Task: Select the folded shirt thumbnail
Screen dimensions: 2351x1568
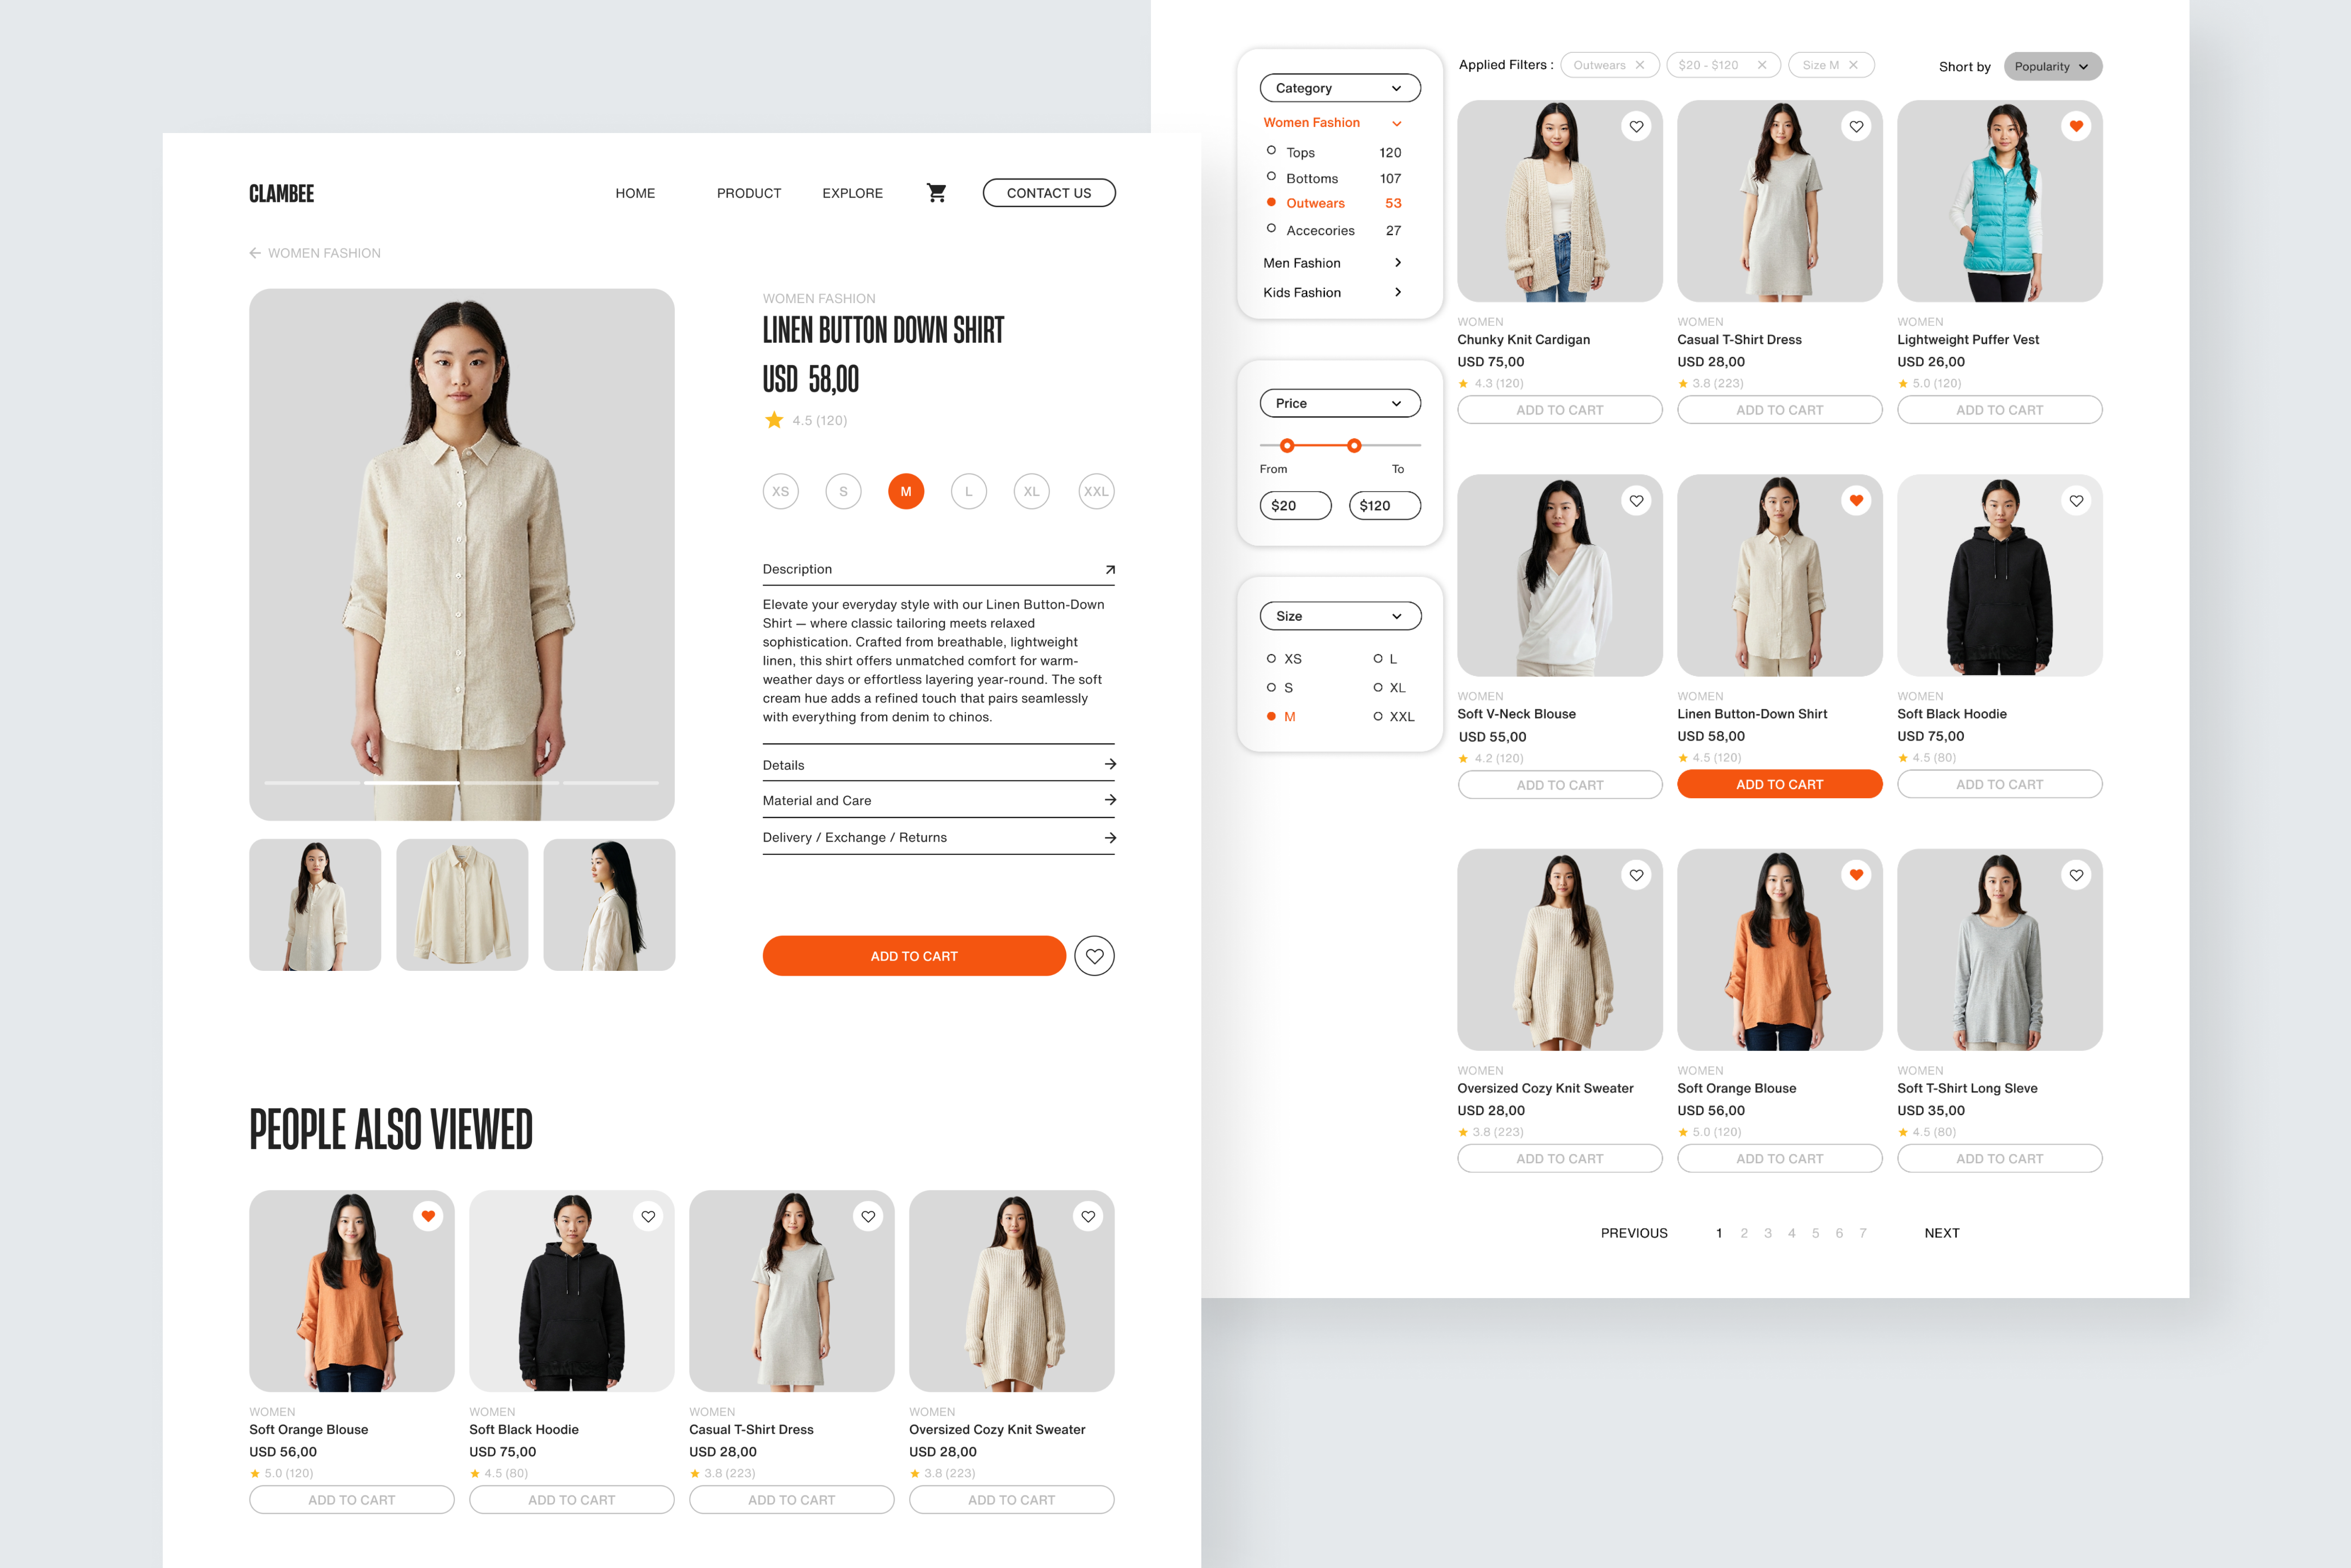Action: (462, 905)
